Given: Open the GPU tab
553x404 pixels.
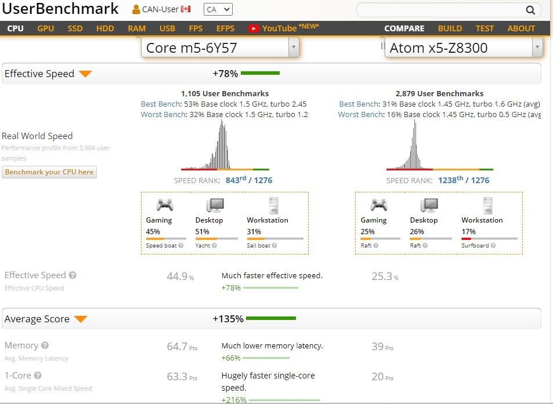Looking at the screenshot, I should (x=46, y=28).
